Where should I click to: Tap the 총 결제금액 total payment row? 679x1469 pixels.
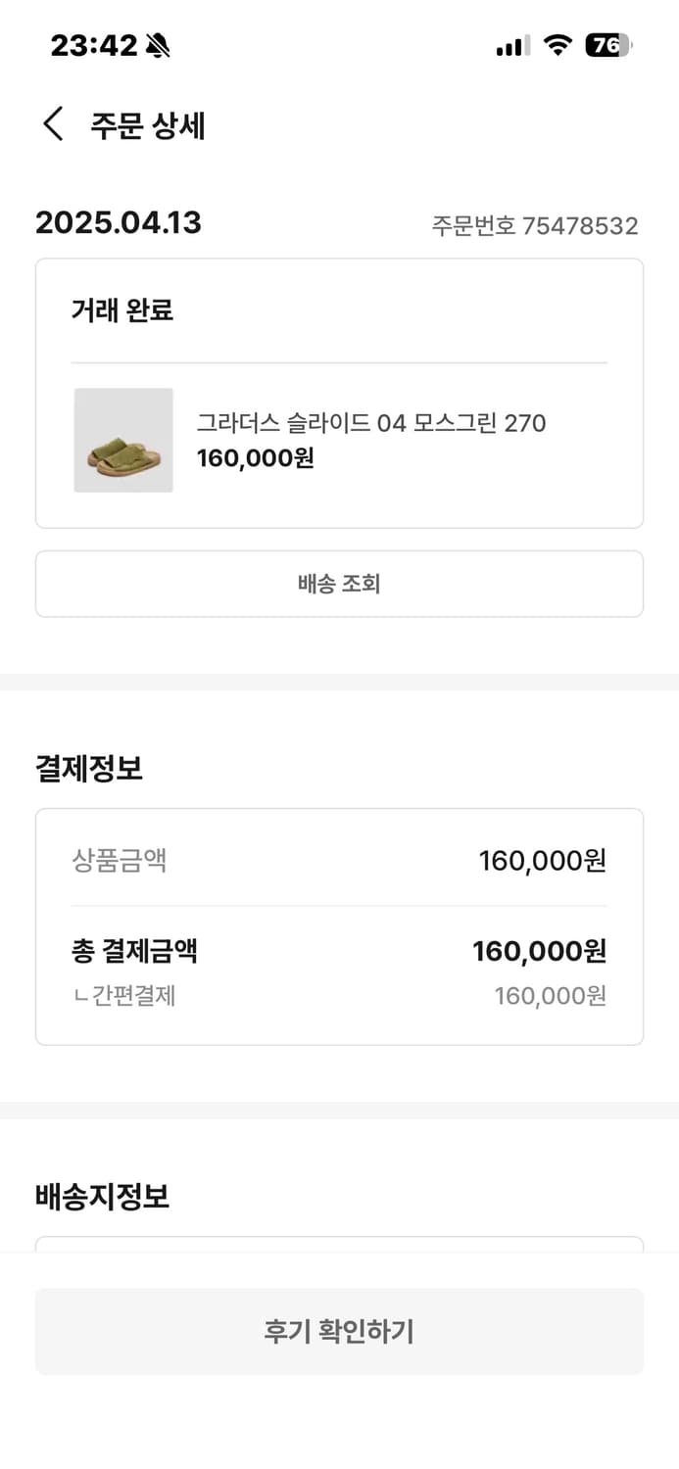339,950
